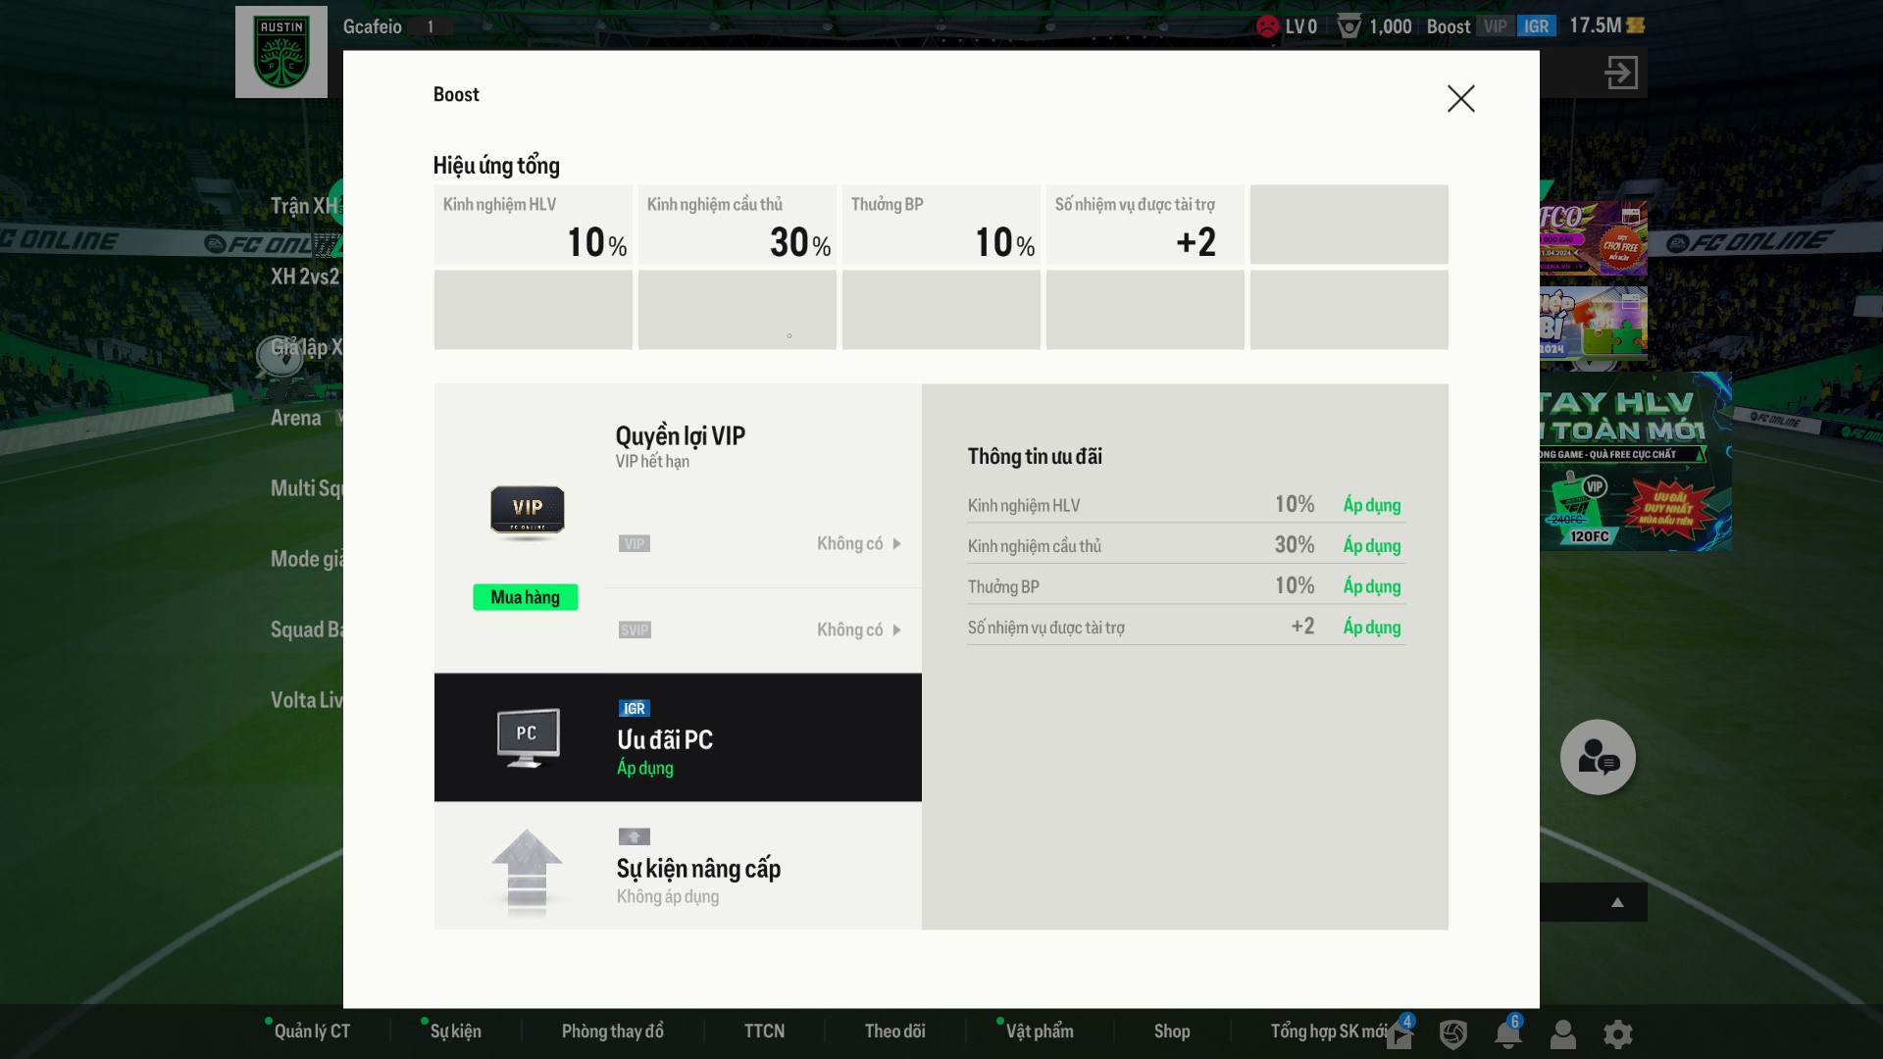The image size is (1883, 1059).
Task: Open the friends profile icon in bottom bar
Action: click(1562, 1034)
